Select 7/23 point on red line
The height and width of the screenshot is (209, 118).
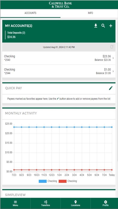pos(14,170)
